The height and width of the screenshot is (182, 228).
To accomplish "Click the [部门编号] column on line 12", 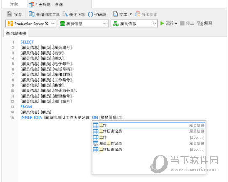I will [62, 101].
